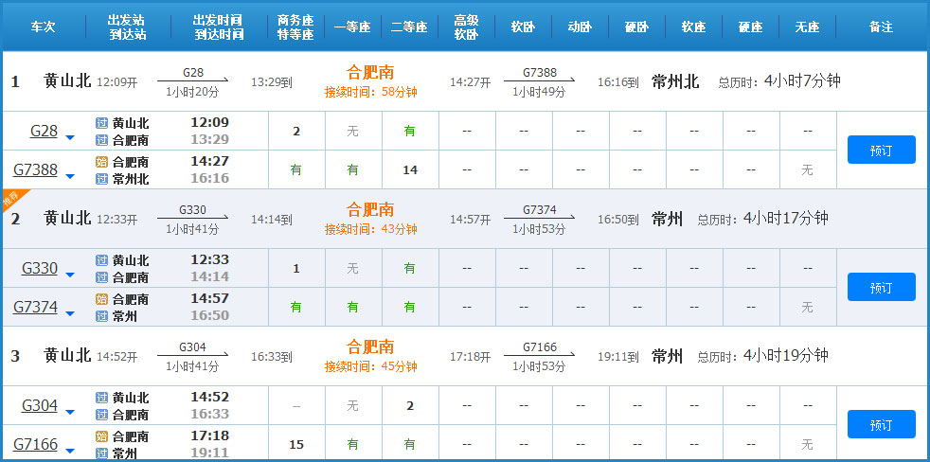This screenshot has height=462, width=930.
Task: Expand stop list arrow next to G330
Action: click(70, 275)
